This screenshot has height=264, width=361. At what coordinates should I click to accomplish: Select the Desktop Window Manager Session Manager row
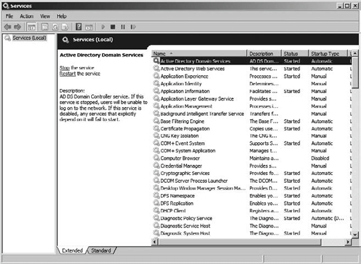click(x=251, y=188)
